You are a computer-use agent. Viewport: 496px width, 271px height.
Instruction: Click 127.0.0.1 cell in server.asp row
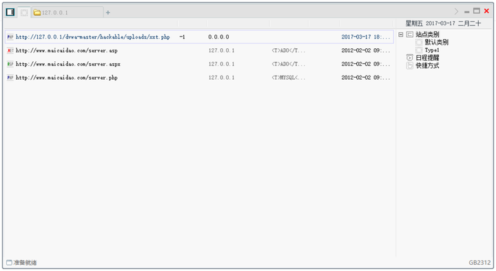click(x=221, y=50)
